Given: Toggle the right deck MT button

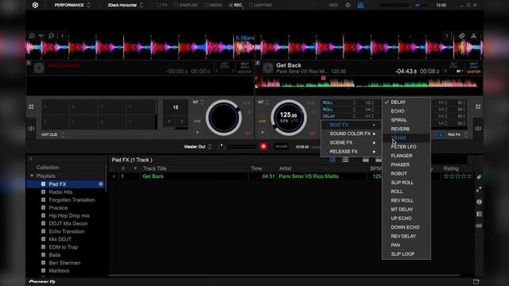Looking at the screenshot, I should [x=313, y=133].
